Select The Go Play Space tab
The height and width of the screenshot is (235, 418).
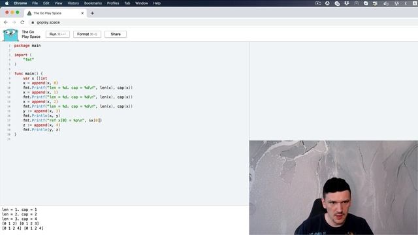[x=55, y=13]
